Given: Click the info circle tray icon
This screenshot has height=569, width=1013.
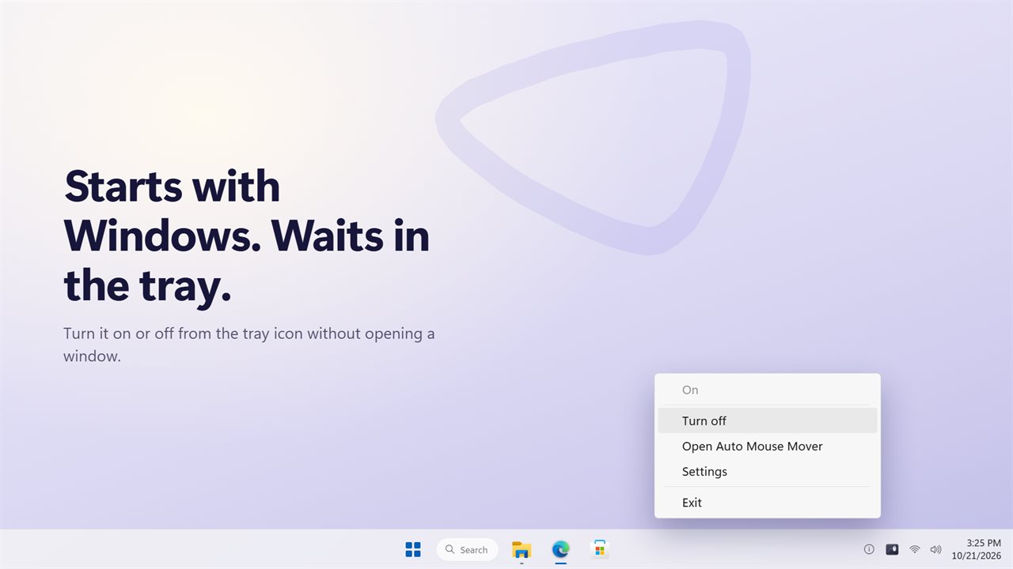Looking at the screenshot, I should click(869, 549).
